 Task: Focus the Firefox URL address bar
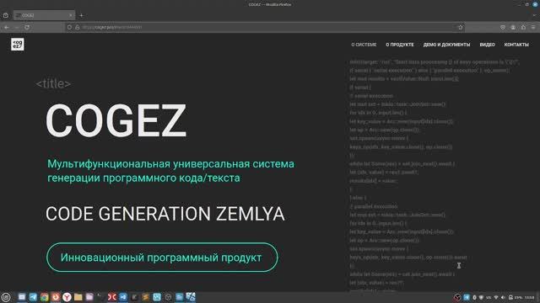[x=264, y=27]
